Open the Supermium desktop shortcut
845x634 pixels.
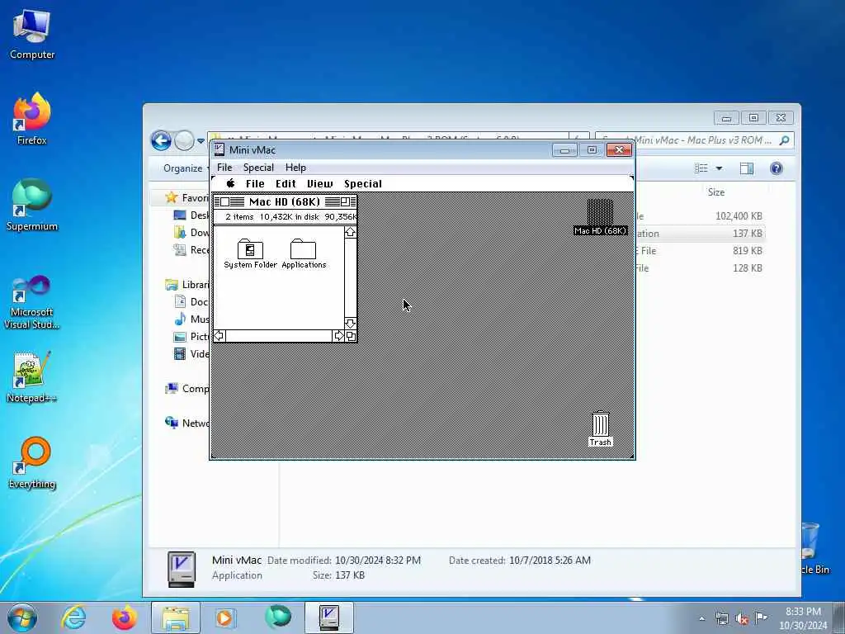click(x=32, y=205)
